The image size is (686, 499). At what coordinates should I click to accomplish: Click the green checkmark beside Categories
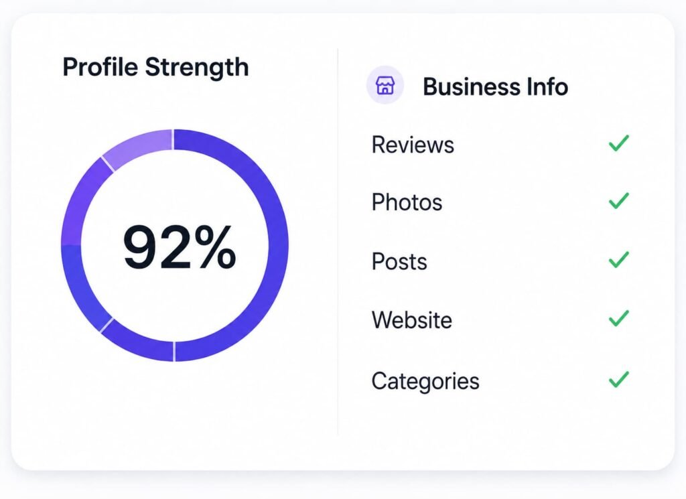coord(618,379)
